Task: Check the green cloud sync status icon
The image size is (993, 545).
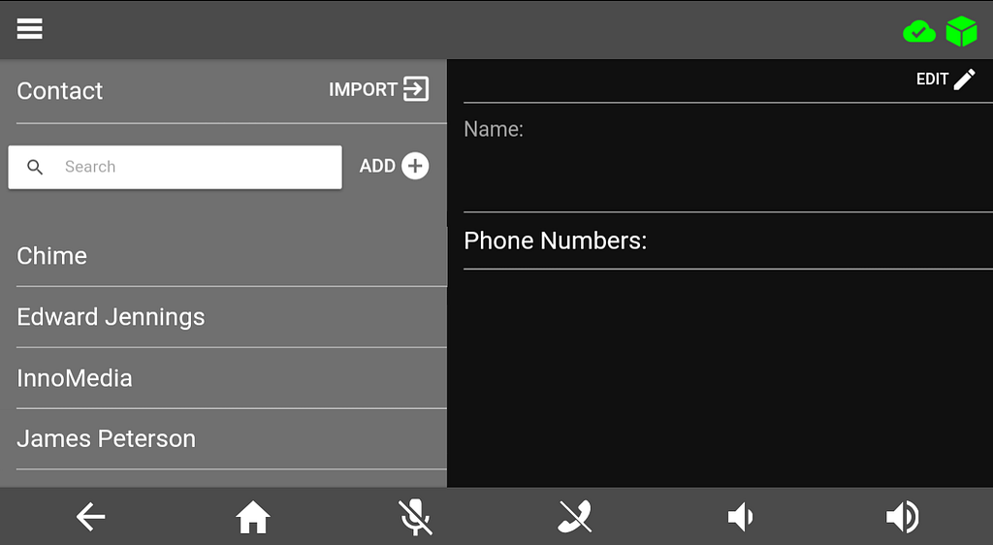Action: (919, 31)
